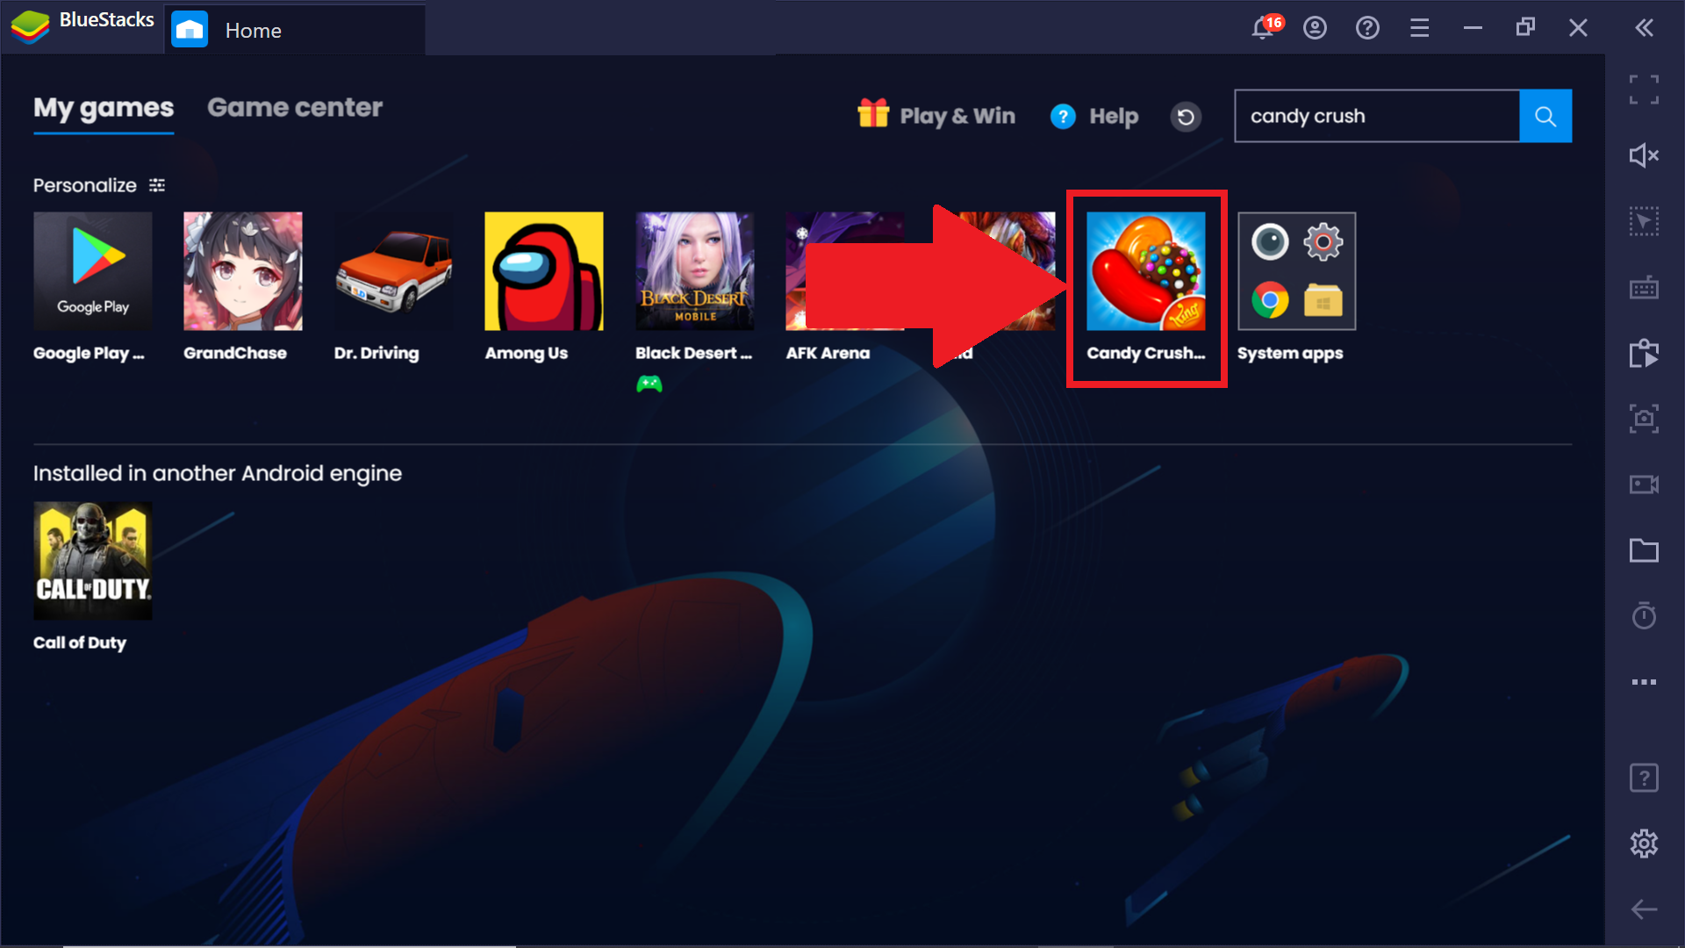Expand the more options ellipsis
1685x948 pixels.
(x=1646, y=682)
